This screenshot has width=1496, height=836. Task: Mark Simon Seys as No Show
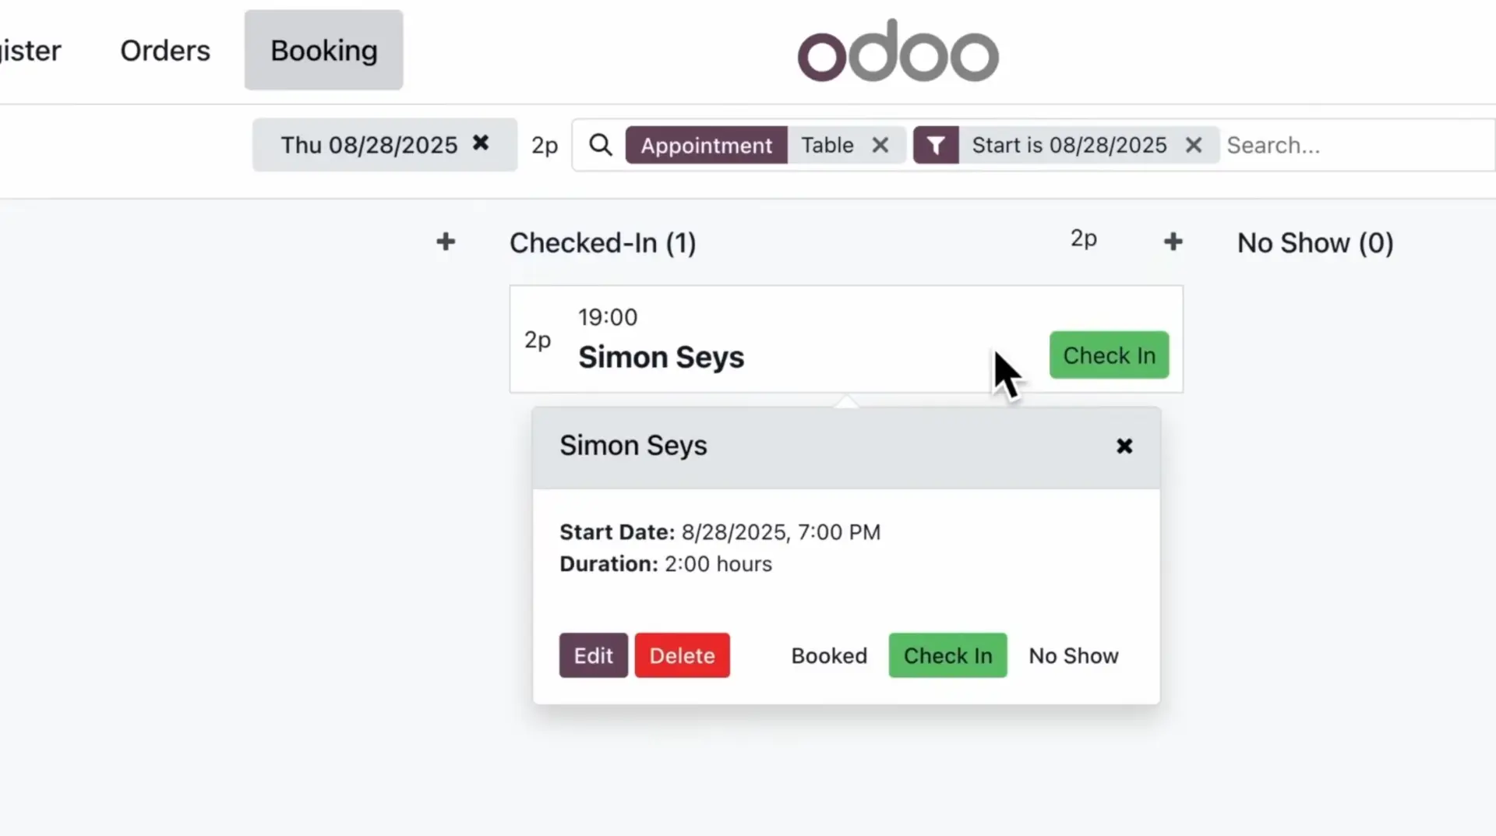[1073, 655]
